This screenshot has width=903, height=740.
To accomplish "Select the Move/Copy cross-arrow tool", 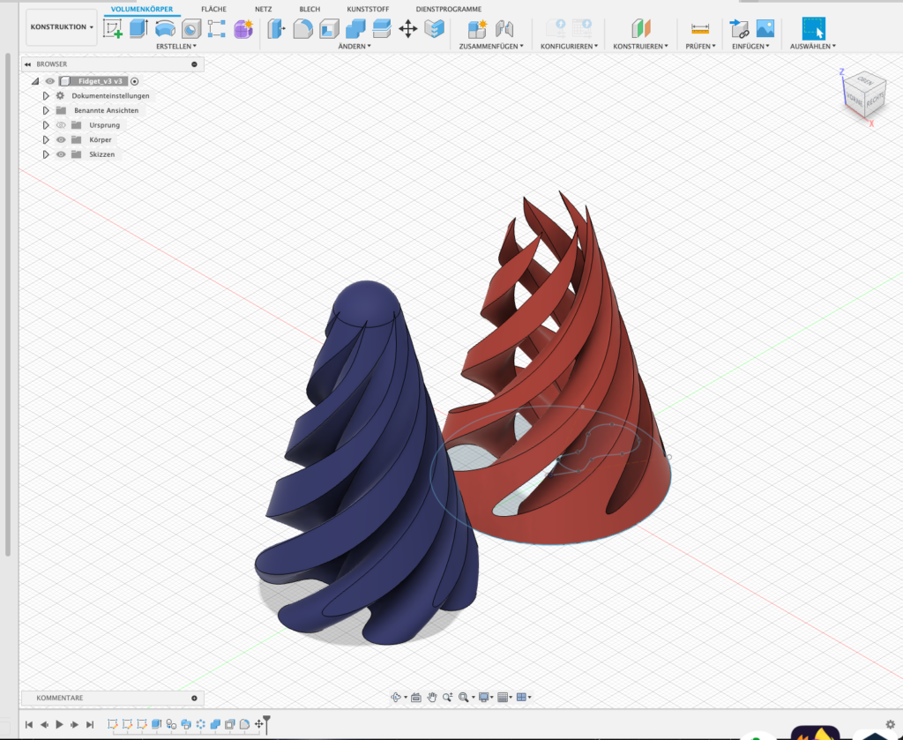I will [x=407, y=29].
